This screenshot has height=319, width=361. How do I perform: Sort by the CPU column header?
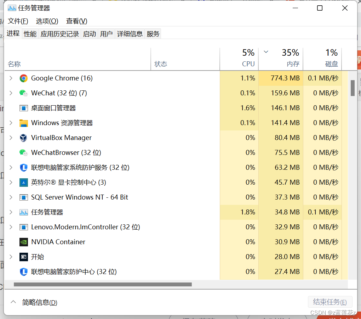tap(239, 59)
